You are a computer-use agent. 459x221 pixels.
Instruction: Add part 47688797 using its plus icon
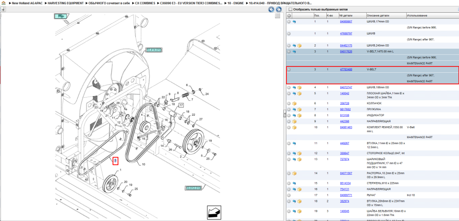click(x=289, y=33)
